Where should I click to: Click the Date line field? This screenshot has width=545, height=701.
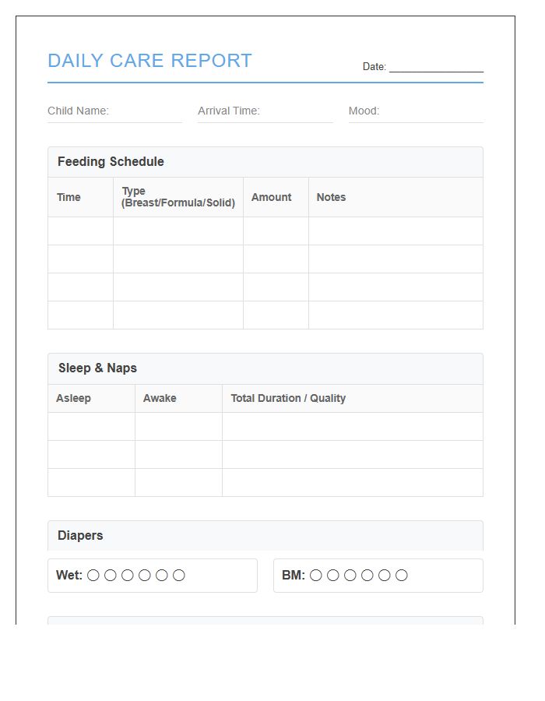click(436, 67)
